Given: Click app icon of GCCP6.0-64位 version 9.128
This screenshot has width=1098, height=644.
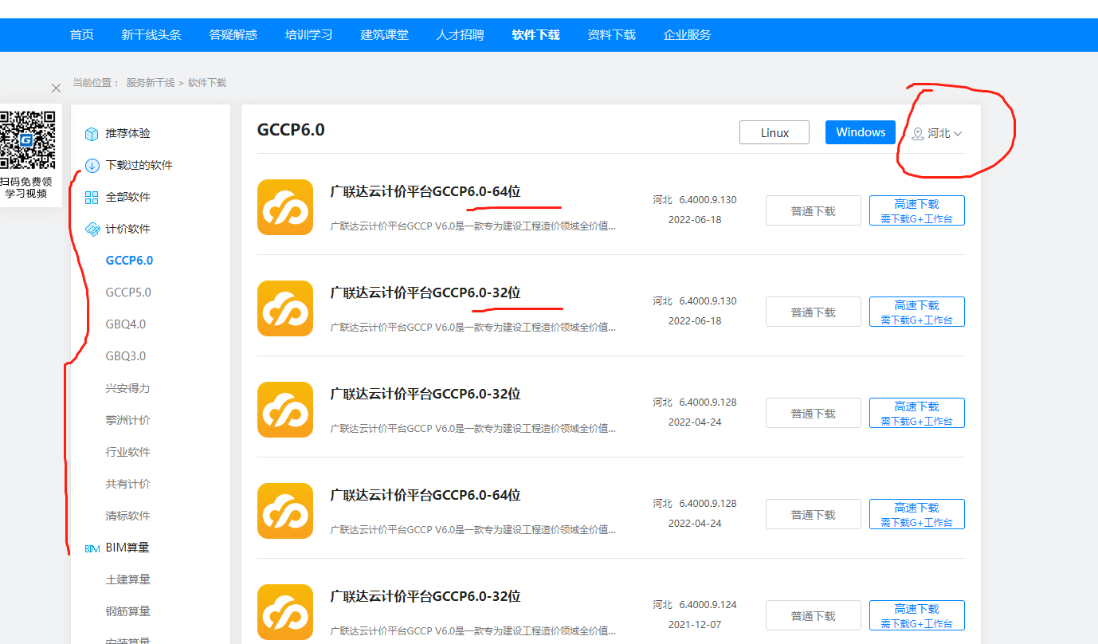Looking at the screenshot, I should [285, 511].
